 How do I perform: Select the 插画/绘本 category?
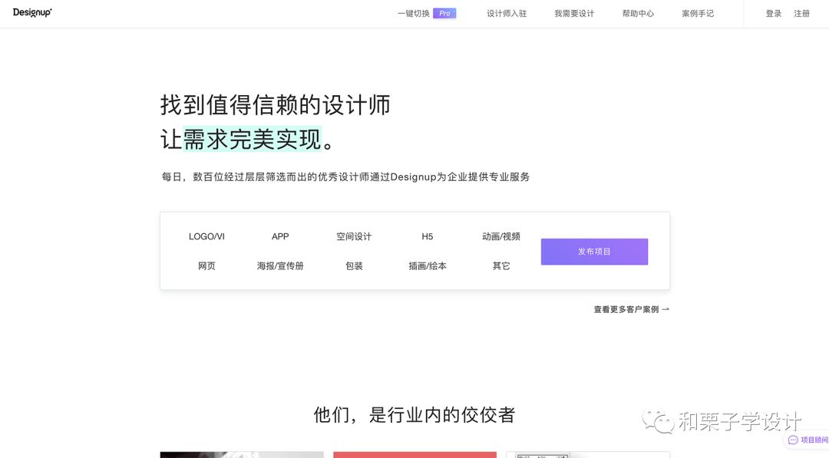tap(428, 265)
